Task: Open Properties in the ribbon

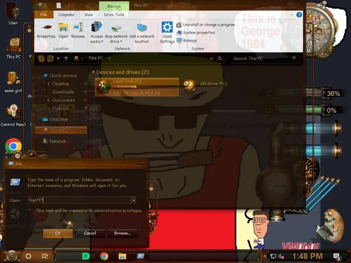Action: tap(46, 31)
